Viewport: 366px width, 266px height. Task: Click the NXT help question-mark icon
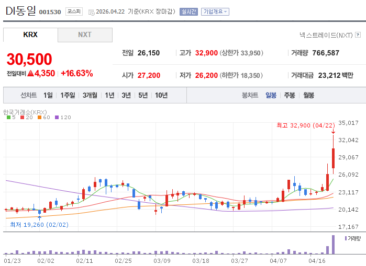pos(358,35)
